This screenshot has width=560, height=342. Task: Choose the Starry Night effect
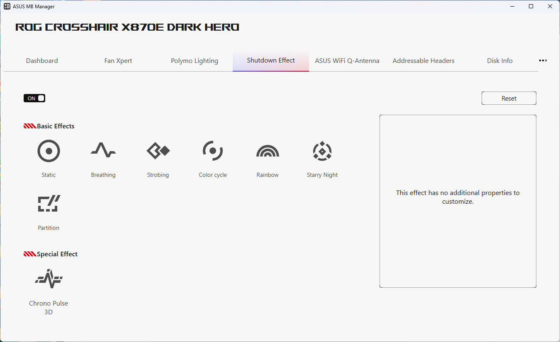(322, 151)
